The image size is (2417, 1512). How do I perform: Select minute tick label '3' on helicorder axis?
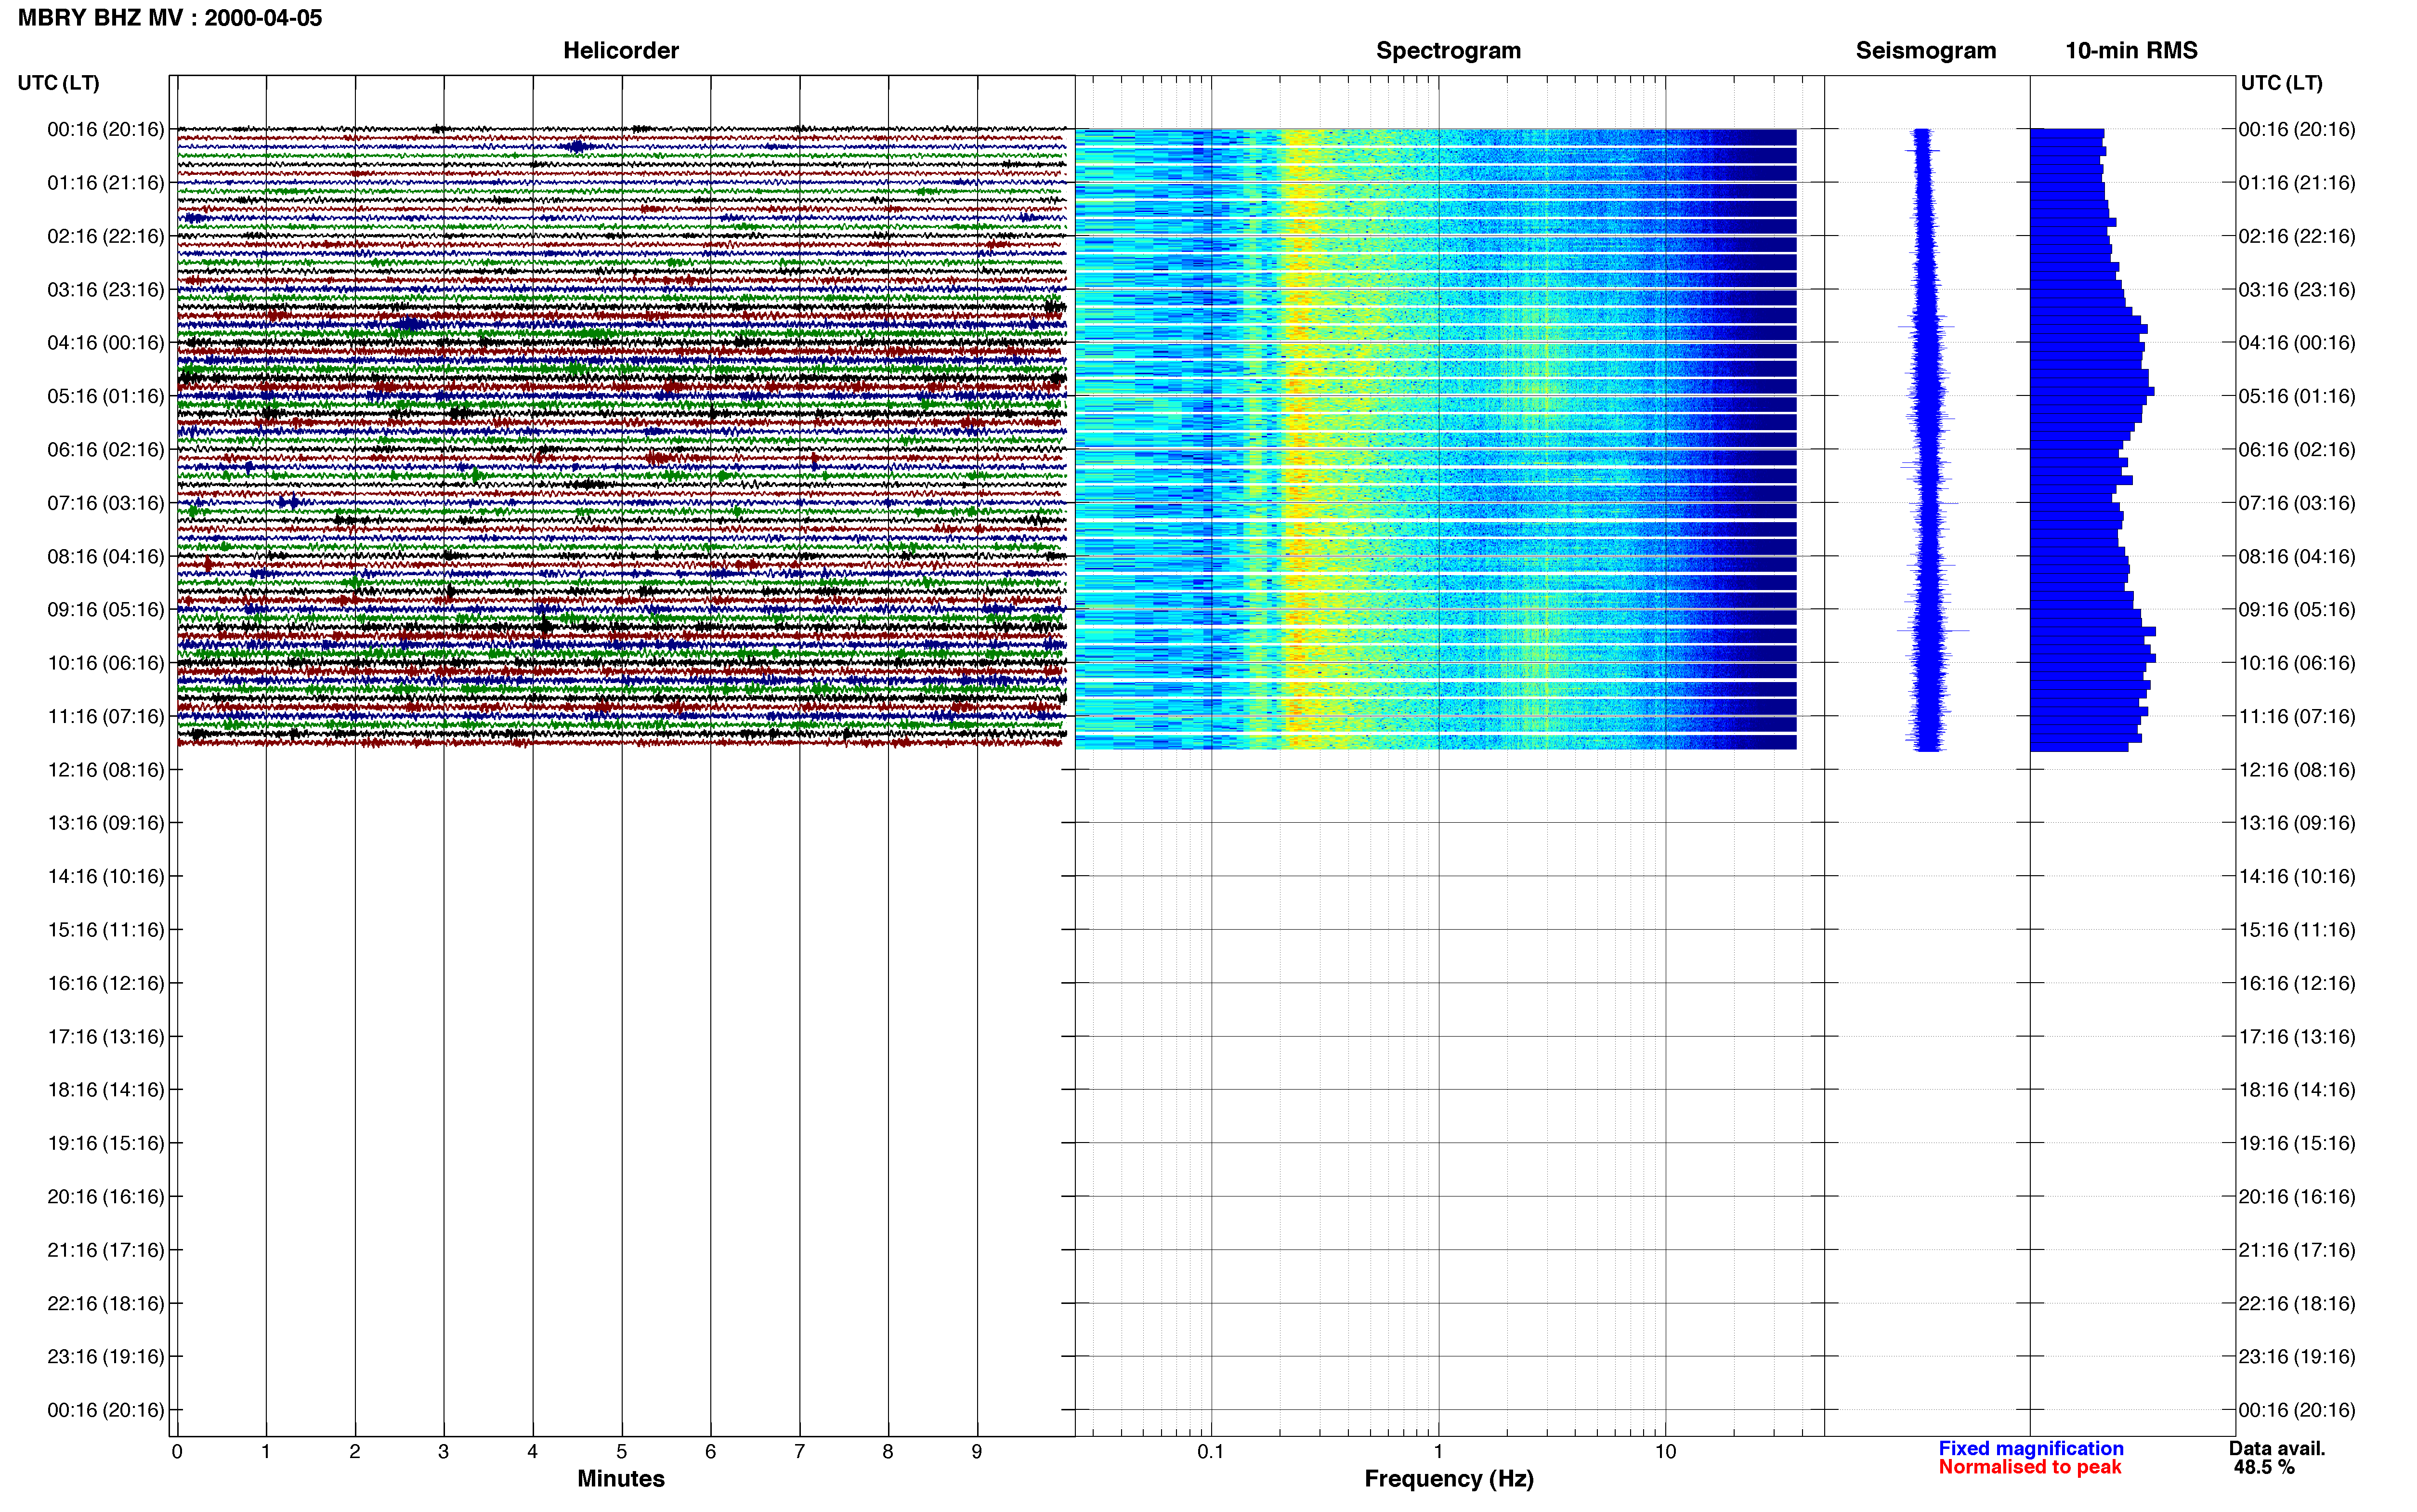click(x=444, y=1451)
